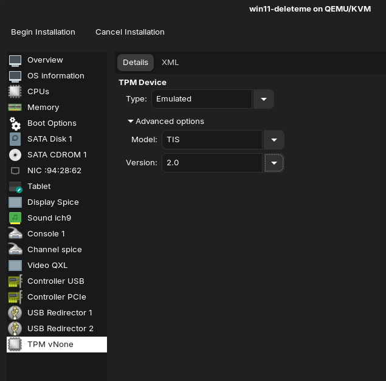This screenshot has height=381, width=386.
Task: Select Display Spice entry
Action: 57,202
